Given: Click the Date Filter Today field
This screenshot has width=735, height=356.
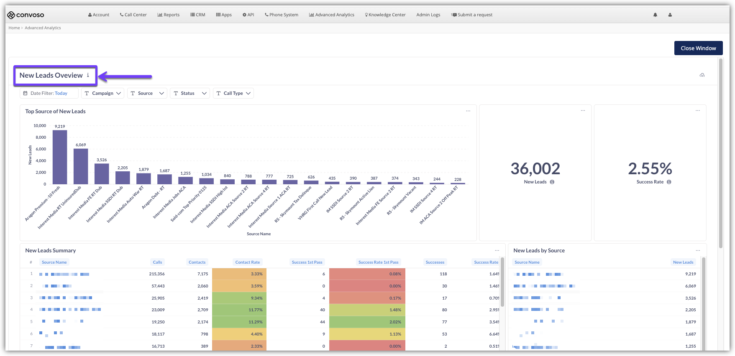Looking at the screenshot, I should pos(49,93).
